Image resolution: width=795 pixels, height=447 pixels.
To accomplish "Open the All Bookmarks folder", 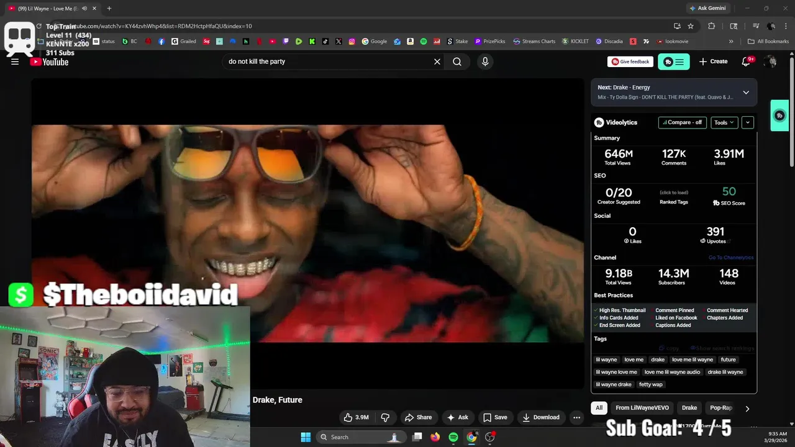I will 768,42.
